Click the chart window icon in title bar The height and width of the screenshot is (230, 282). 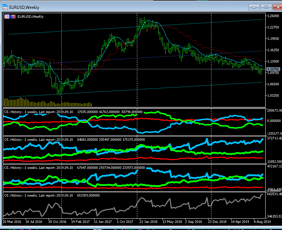tap(5, 7)
